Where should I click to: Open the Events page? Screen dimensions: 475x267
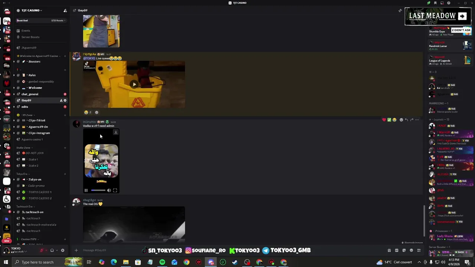point(41,31)
